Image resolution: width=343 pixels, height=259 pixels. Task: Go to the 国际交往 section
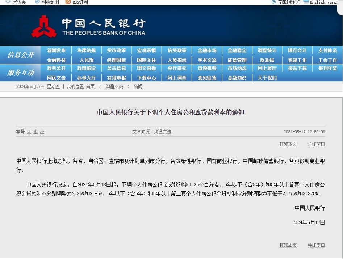[x=146, y=60]
